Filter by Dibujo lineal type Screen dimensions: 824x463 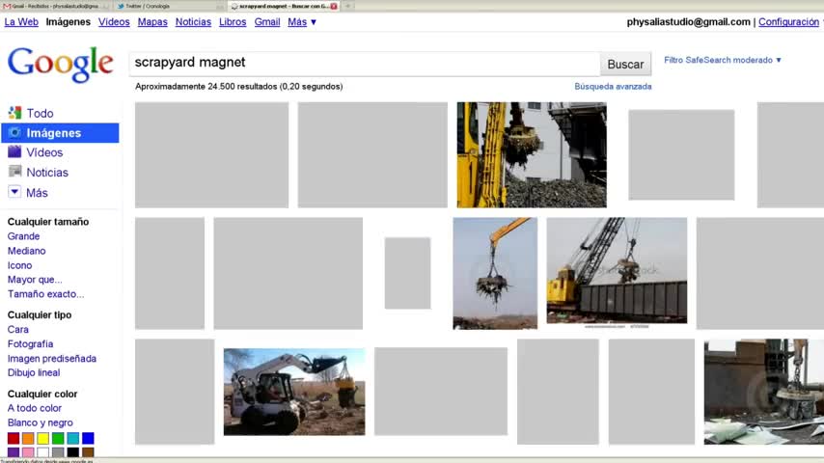[x=34, y=372]
